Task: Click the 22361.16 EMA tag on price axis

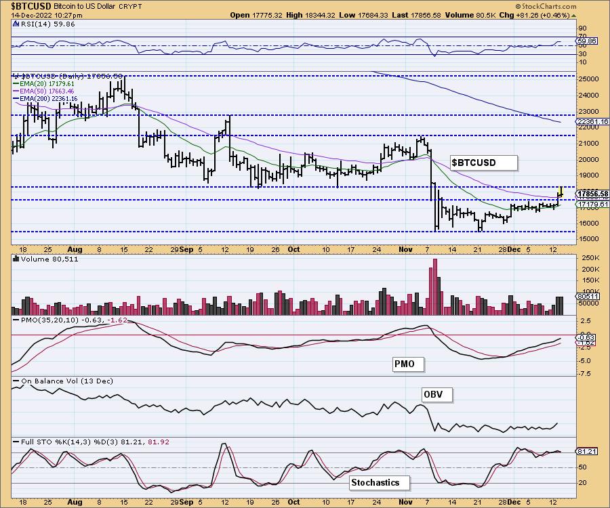Action: (592, 122)
